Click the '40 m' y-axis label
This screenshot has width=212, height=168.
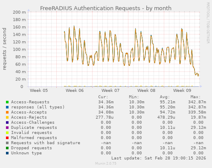(21, 72)
